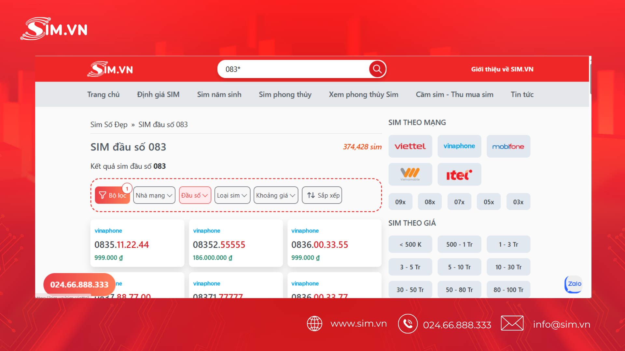Open SIM number 0836.00.33.55

(320, 245)
